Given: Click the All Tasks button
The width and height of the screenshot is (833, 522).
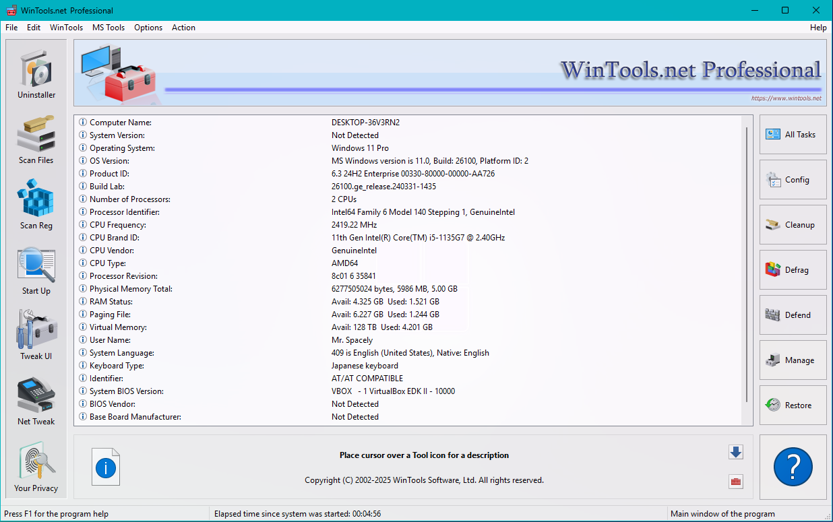Looking at the screenshot, I should coord(793,135).
